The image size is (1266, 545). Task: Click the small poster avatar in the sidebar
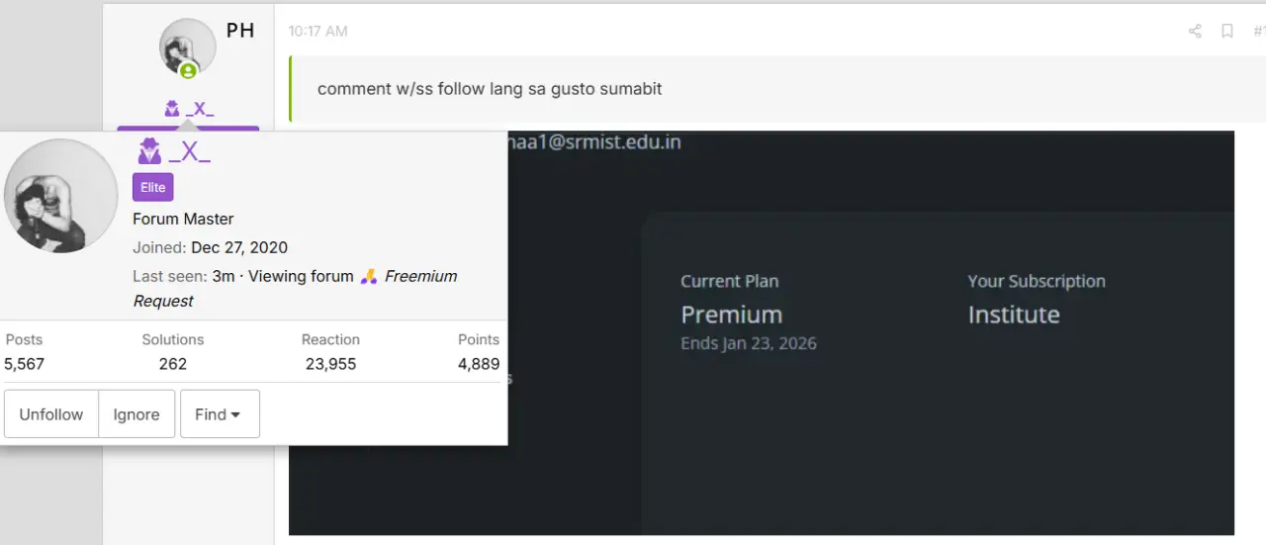tap(187, 46)
